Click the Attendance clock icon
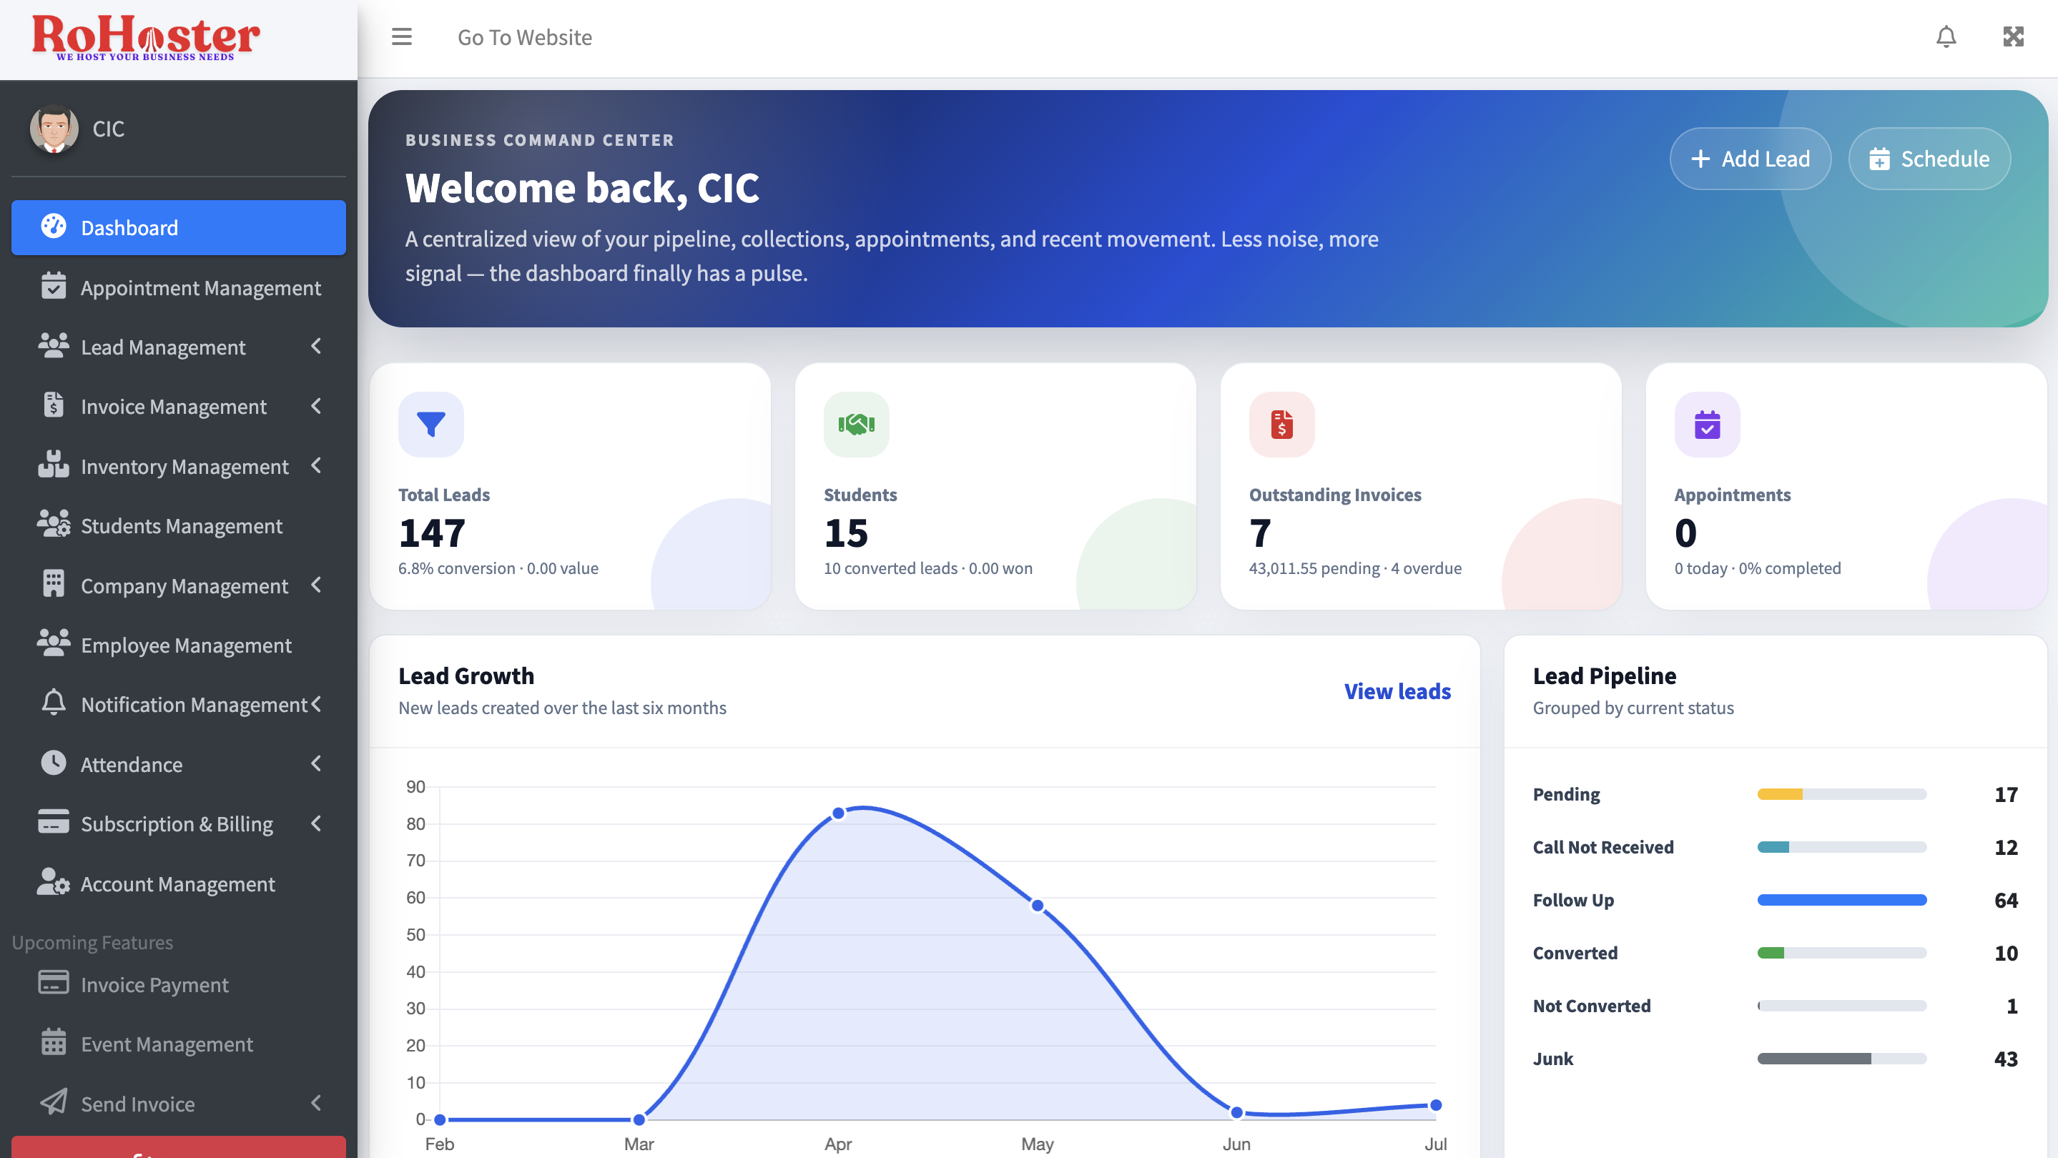 tap(54, 763)
